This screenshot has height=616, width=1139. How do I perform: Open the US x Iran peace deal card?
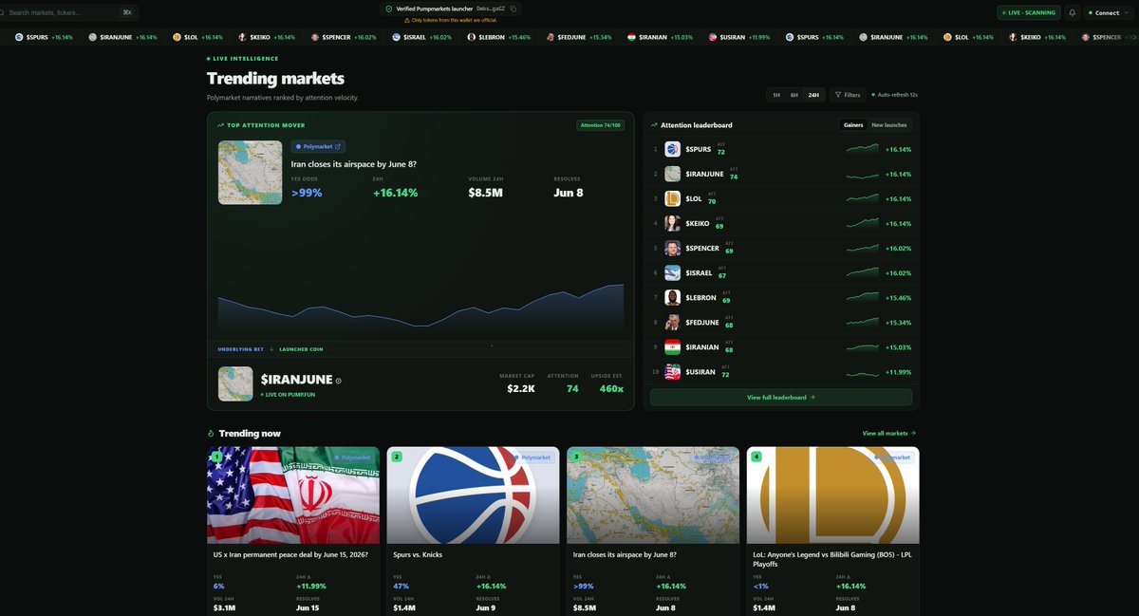tap(293, 532)
